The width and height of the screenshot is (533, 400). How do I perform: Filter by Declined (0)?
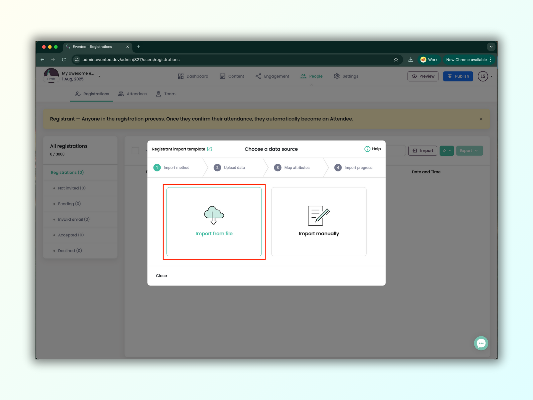pyautogui.click(x=70, y=251)
